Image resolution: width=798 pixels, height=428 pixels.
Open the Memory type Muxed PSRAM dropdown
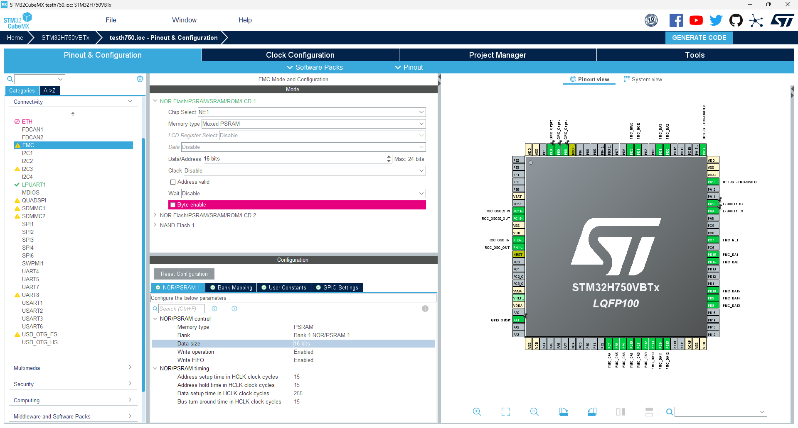pos(314,124)
